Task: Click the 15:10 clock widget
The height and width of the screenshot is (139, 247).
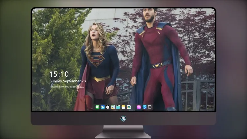Action: click(x=59, y=74)
